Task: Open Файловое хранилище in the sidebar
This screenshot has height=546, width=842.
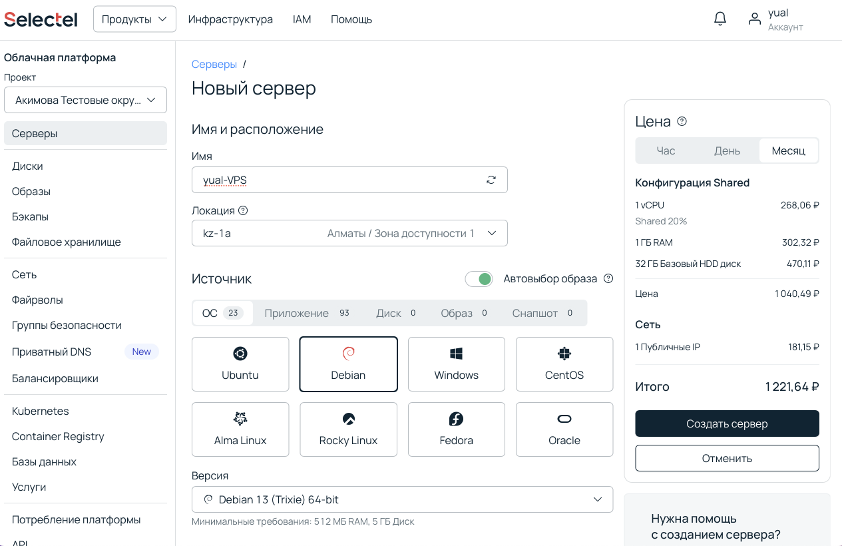Action: 85,242
